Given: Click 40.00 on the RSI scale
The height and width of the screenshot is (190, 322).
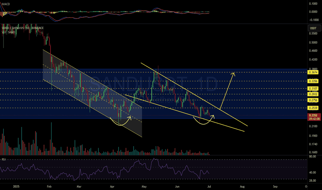Looking at the screenshot, I should (313, 172).
